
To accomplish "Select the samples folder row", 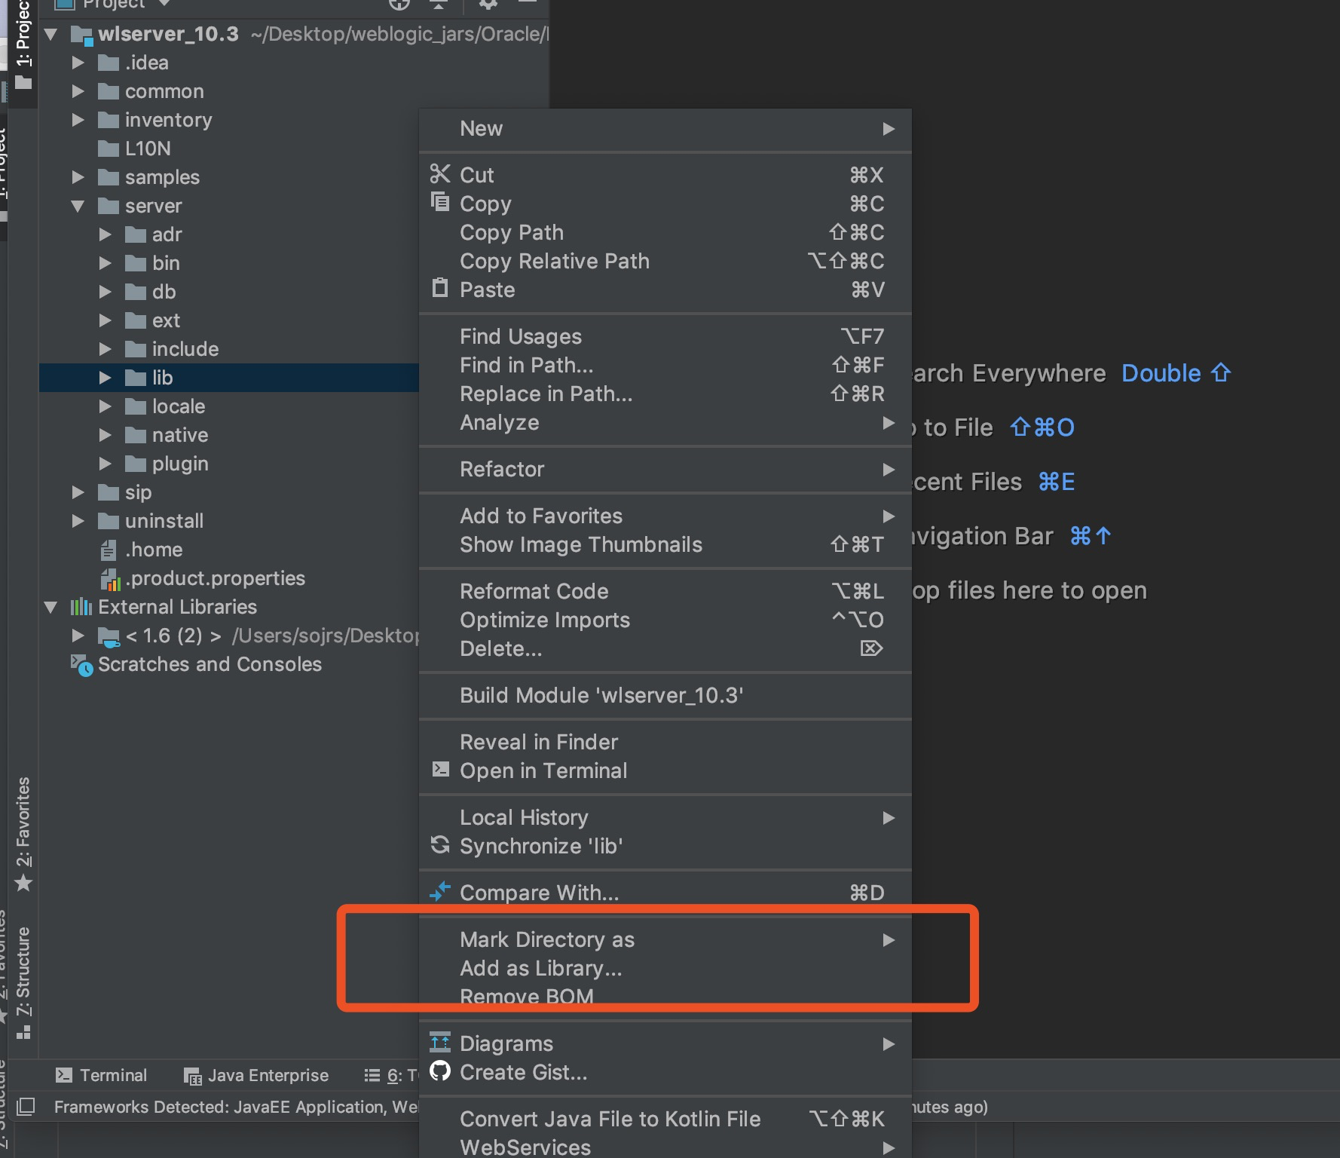I will click(x=229, y=177).
